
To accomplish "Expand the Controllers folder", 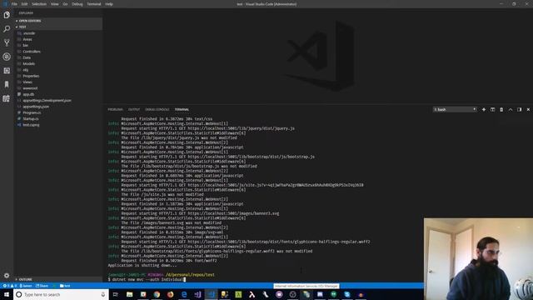I will (32, 52).
